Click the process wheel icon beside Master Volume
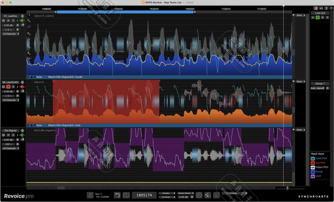This screenshot has width=334, height=202. point(199,195)
